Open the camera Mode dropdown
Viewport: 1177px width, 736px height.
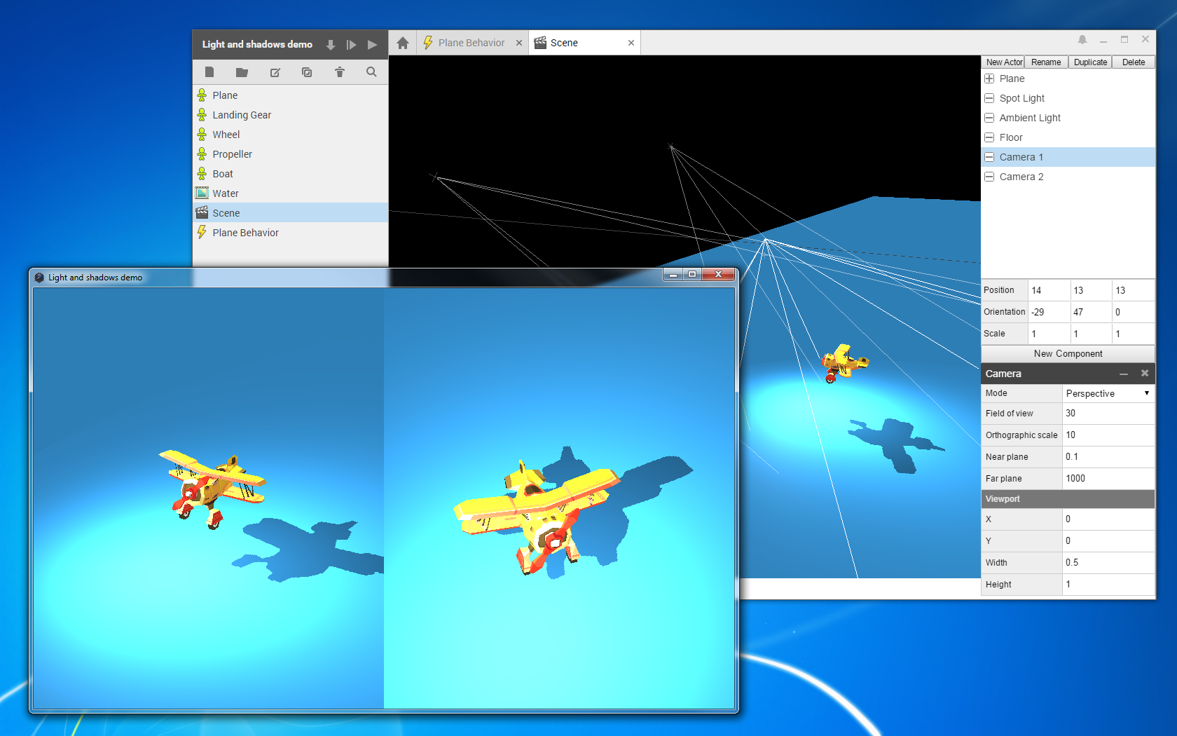[x=1108, y=393]
